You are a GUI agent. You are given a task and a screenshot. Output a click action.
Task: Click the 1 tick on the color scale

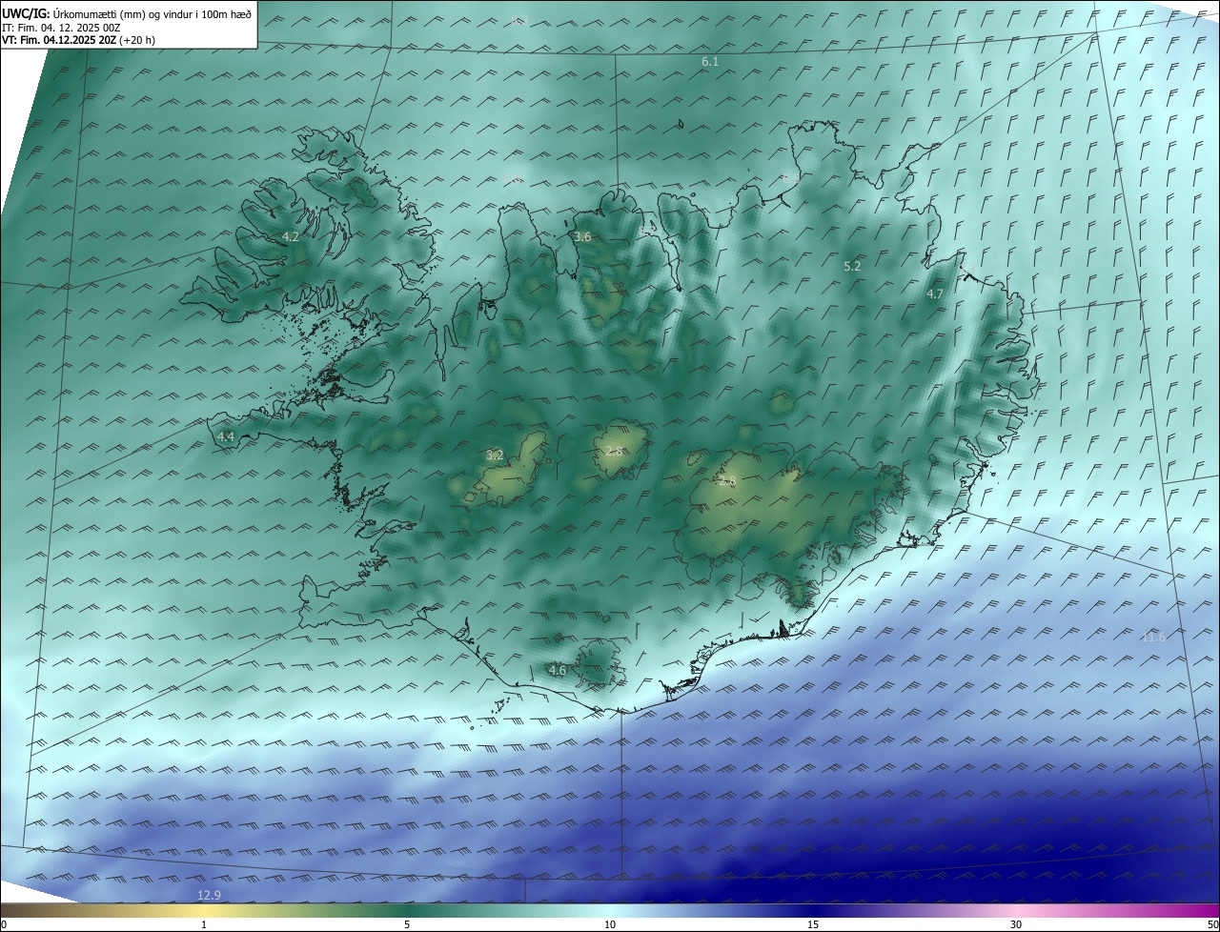coord(204,924)
